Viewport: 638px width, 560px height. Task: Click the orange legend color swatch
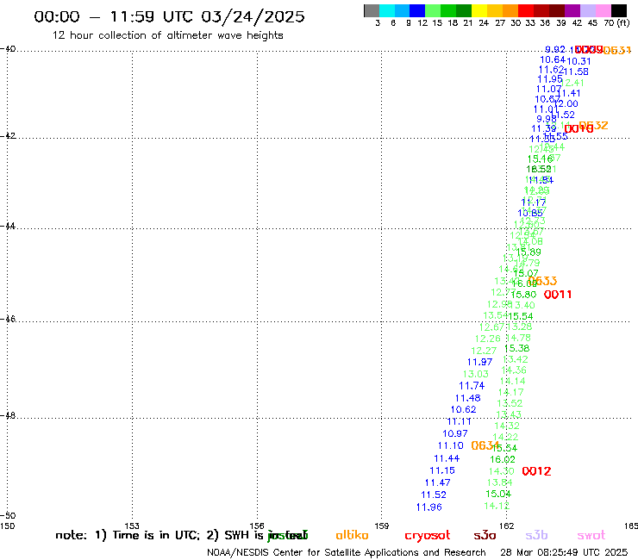point(510,10)
